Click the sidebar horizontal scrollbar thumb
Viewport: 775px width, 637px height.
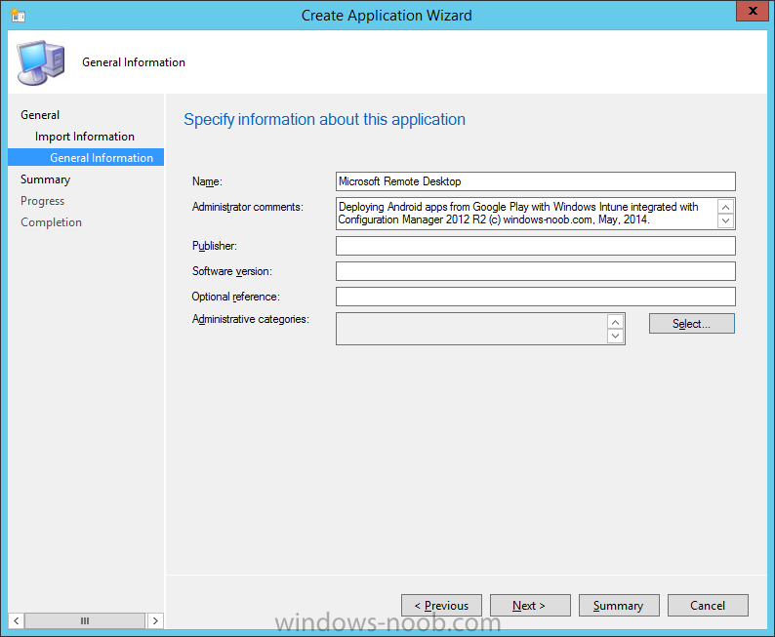85,620
